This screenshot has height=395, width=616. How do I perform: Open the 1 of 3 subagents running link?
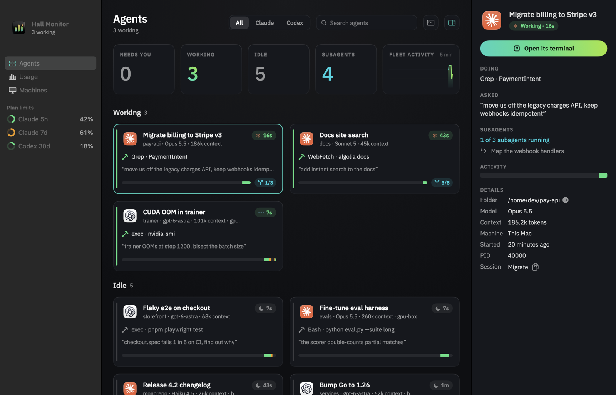(x=515, y=140)
